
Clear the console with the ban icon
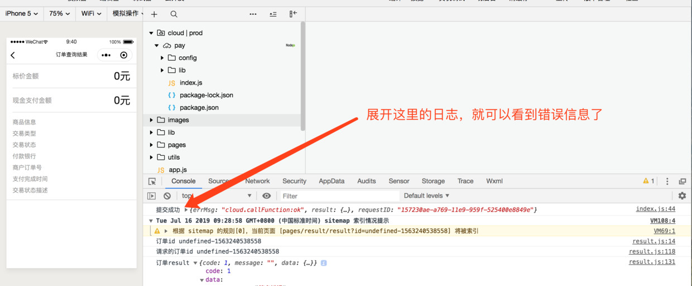pos(167,196)
